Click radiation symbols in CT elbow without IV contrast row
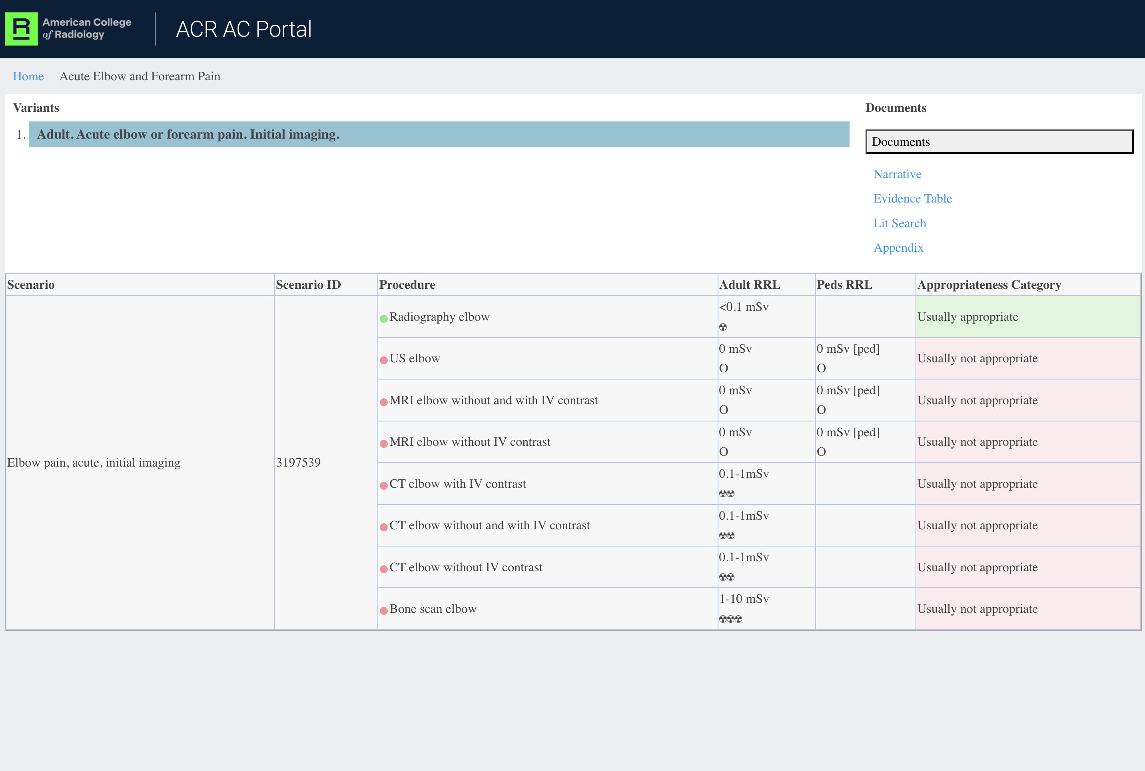The height and width of the screenshot is (771, 1145). pyautogui.click(x=727, y=577)
